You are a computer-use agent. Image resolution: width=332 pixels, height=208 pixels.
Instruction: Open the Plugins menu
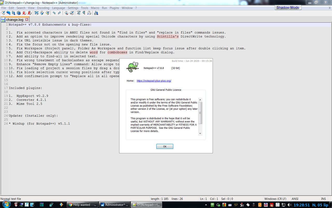(x=114, y=8)
